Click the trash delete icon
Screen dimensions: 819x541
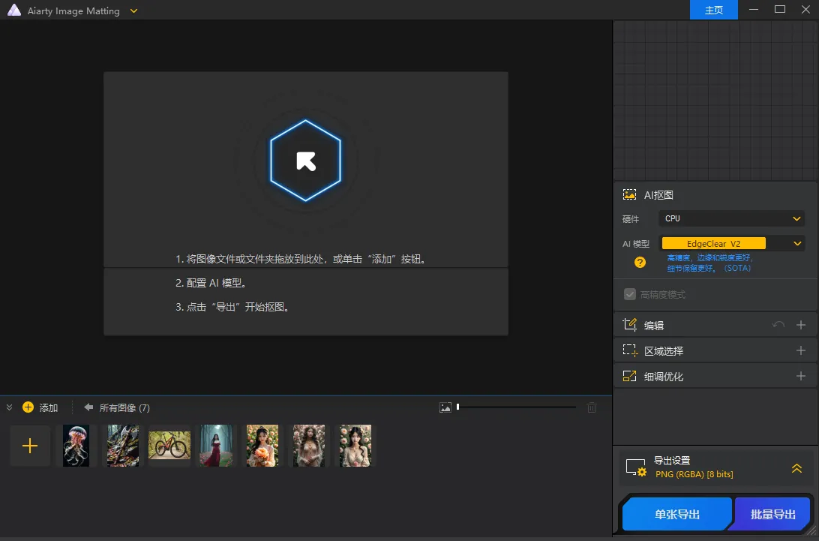pos(592,407)
